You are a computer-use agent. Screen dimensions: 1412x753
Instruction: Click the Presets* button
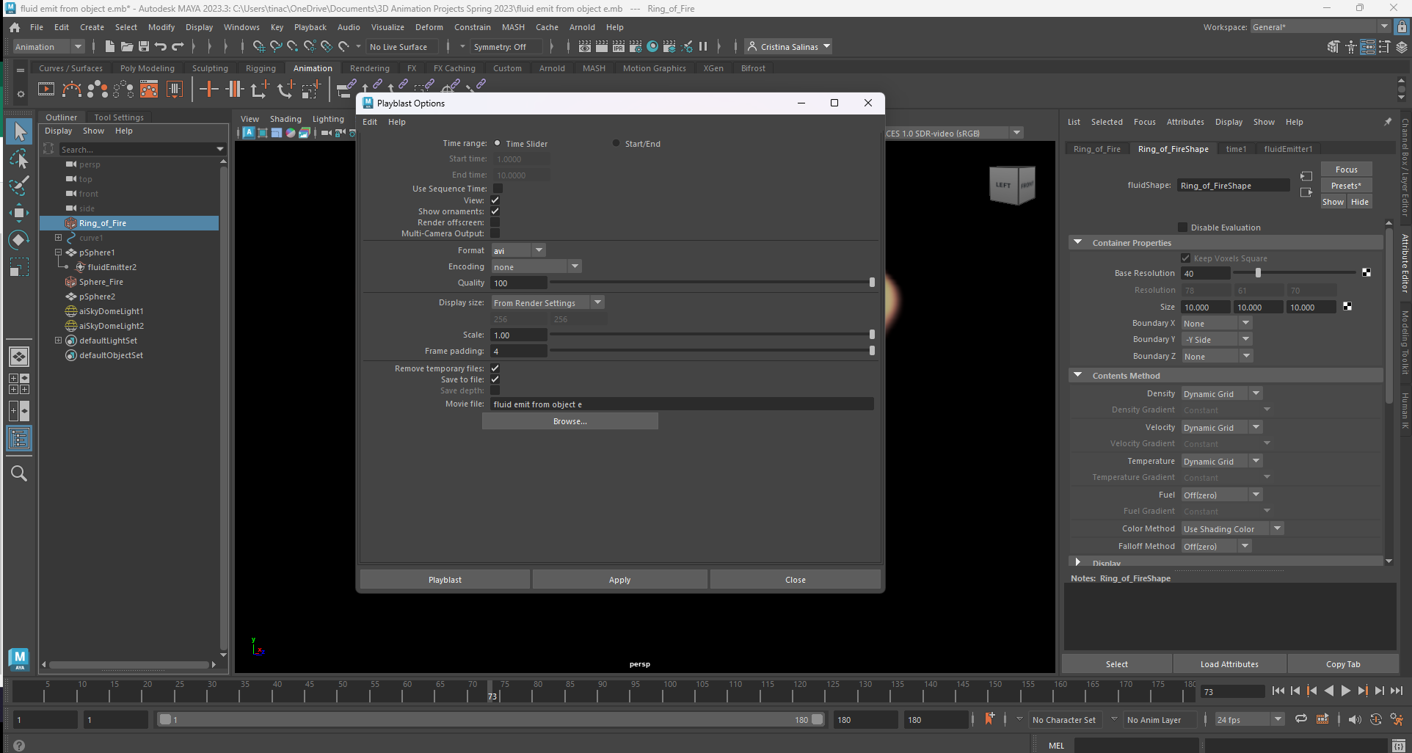click(1346, 186)
